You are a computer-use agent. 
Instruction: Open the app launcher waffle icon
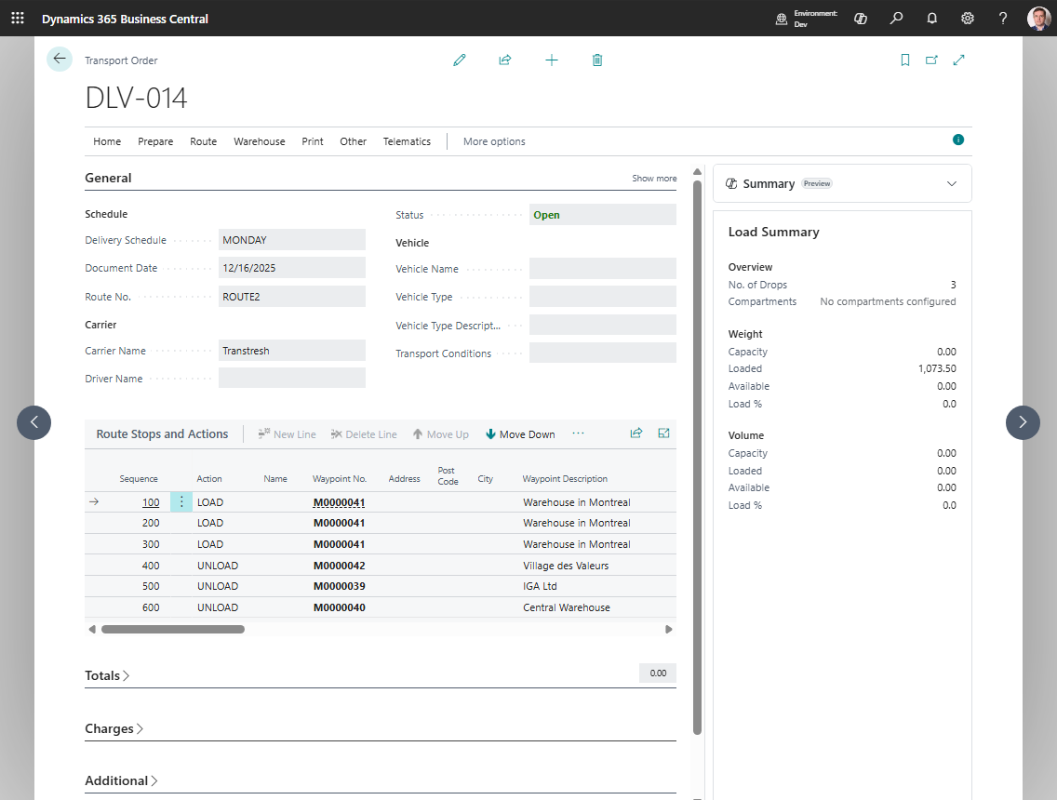18,19
